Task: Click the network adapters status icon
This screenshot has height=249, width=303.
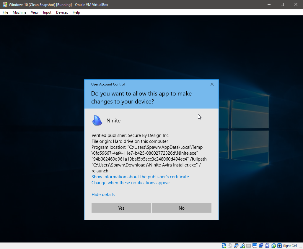Action: coord(236,246)
